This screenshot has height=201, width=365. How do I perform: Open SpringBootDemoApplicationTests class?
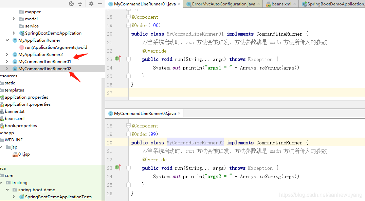pyautogui.click(x=58, y=197)
